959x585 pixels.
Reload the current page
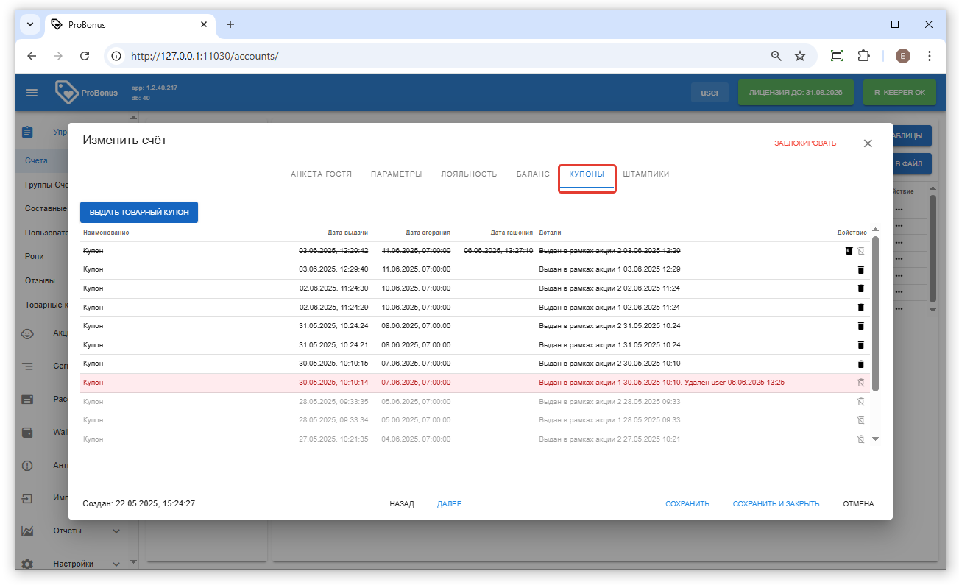(85, 56)
